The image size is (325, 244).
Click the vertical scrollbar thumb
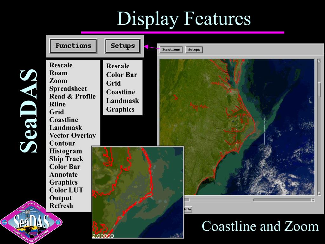pos(319,90)
